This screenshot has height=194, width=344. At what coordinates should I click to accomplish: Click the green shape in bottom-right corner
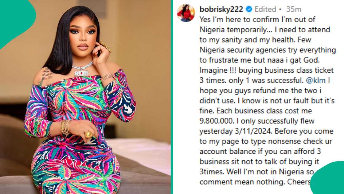coord(328,179)
